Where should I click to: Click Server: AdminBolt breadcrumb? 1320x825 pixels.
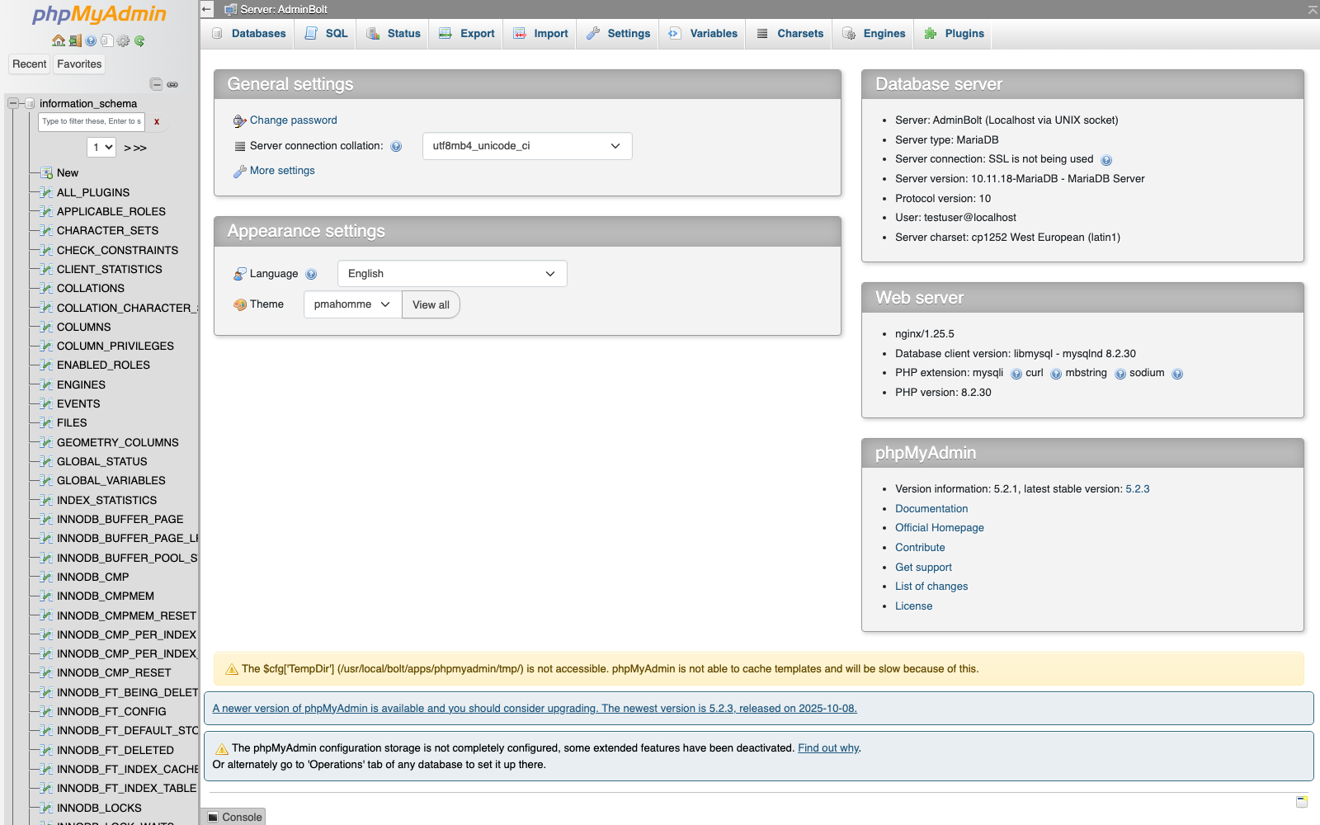pos(283,9)
